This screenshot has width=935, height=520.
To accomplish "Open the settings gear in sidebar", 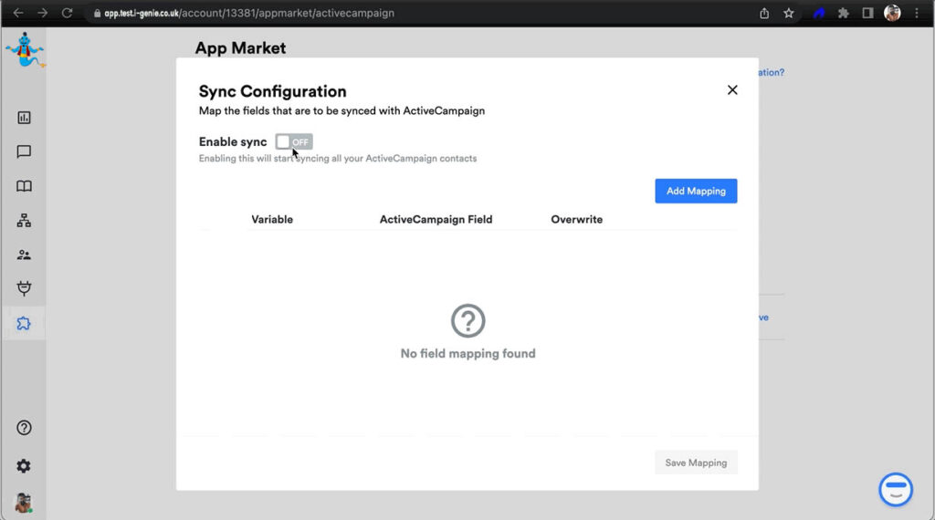I will pyautogui.click(x=24, y=466).
